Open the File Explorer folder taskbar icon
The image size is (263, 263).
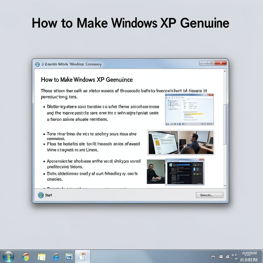pos(41,257)
